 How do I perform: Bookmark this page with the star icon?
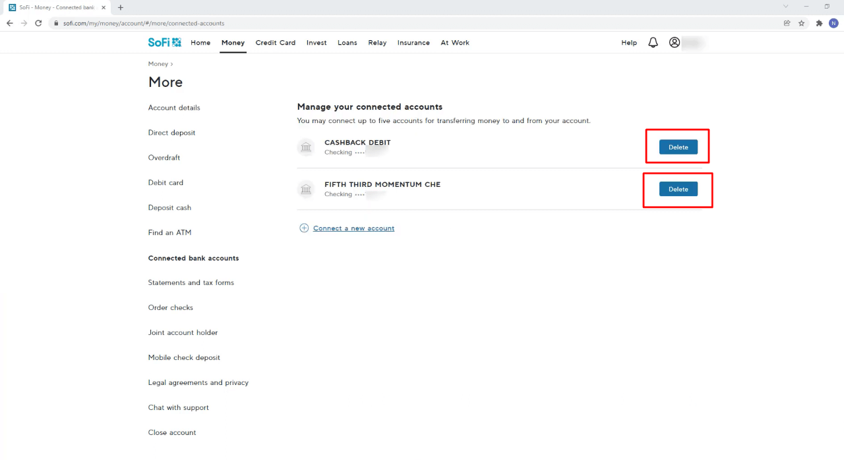[802, 23]
